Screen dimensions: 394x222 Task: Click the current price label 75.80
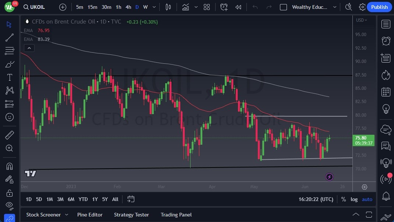pyautogui.click(x=363, y=138)
